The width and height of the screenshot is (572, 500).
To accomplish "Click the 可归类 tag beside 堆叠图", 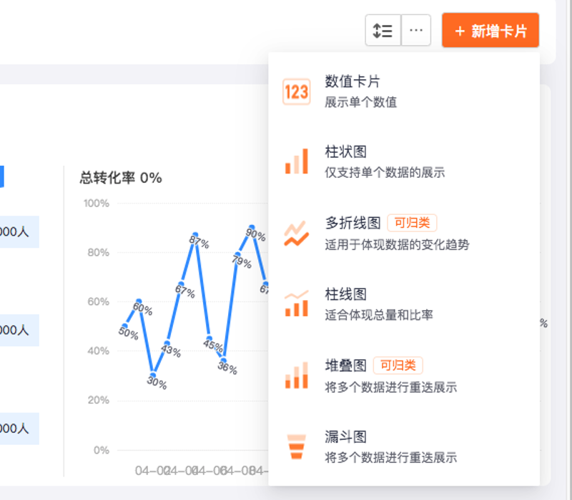I will pyautogui.click(x=398, y=365).
